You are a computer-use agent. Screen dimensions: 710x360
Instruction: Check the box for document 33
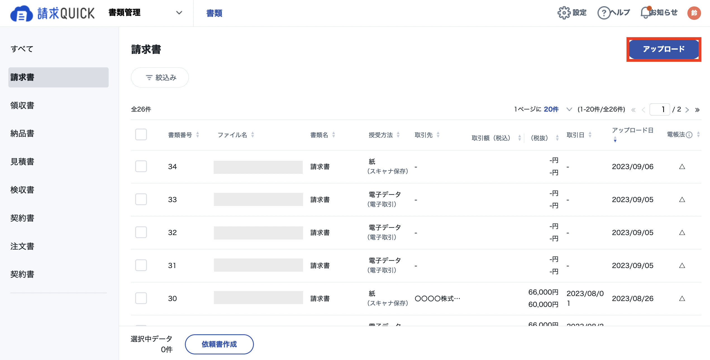pos(141,199)
